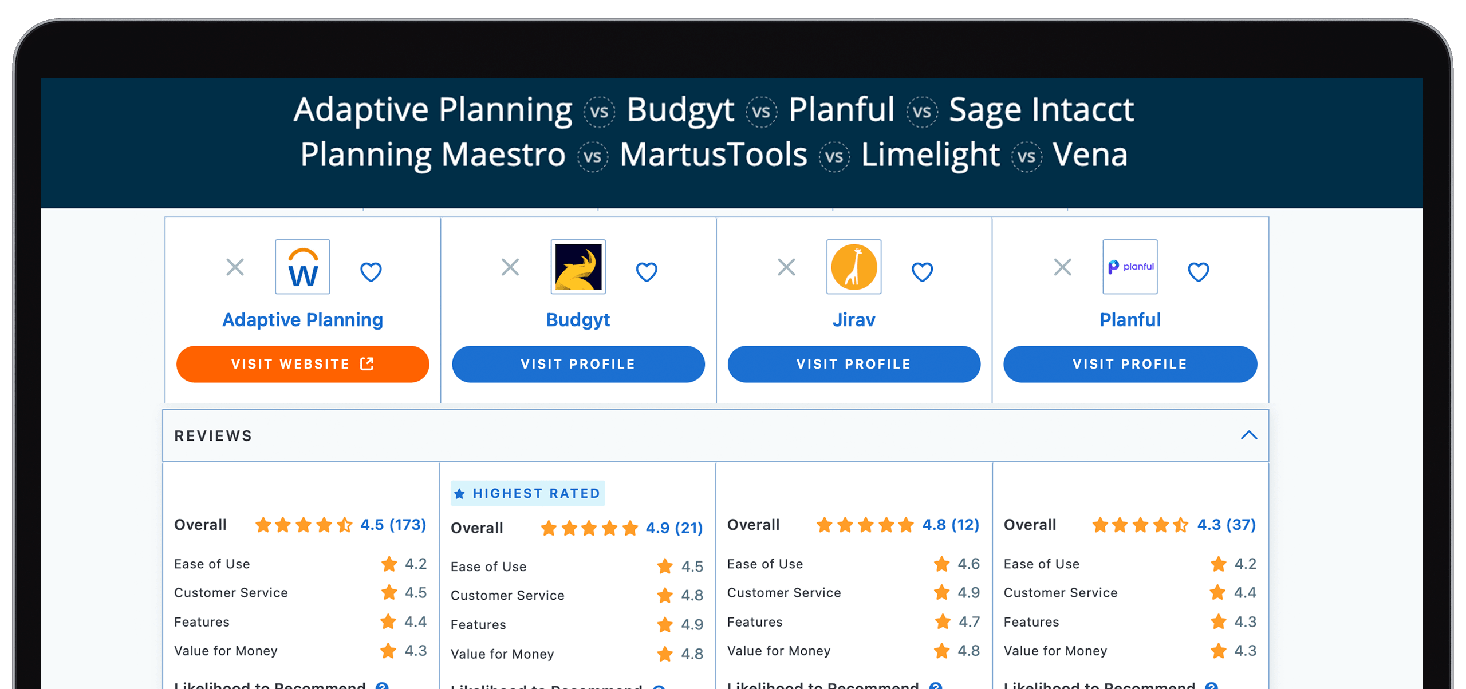
Task: Click the Highest Rated badge
Action: coord(527,493)
